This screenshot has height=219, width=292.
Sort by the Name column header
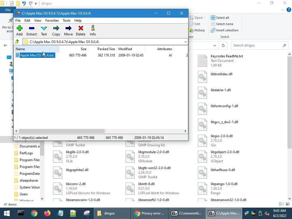[37, 49]
